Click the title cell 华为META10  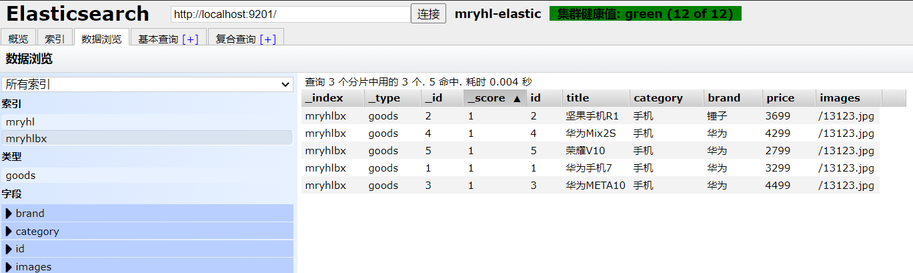pyautogui.click(x=596, y=186)
